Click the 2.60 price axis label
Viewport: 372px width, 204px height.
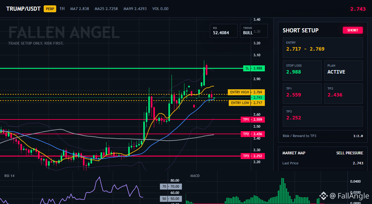point(257,114)
